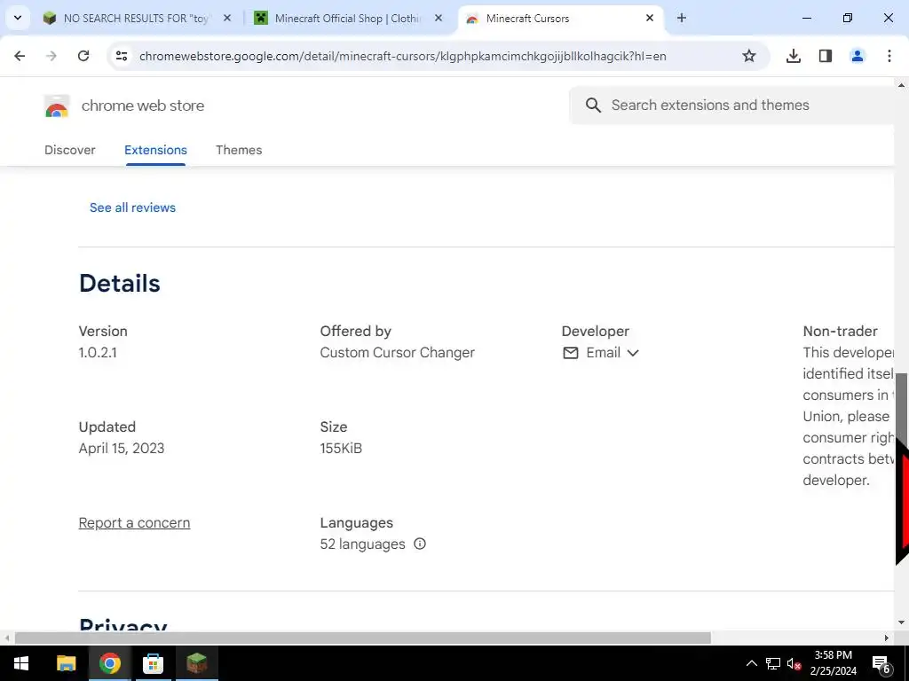This screenshot has height=681, width=909.
Task: Switch to the NO SEARCH RESULTS tab
Action: (137, 18)
